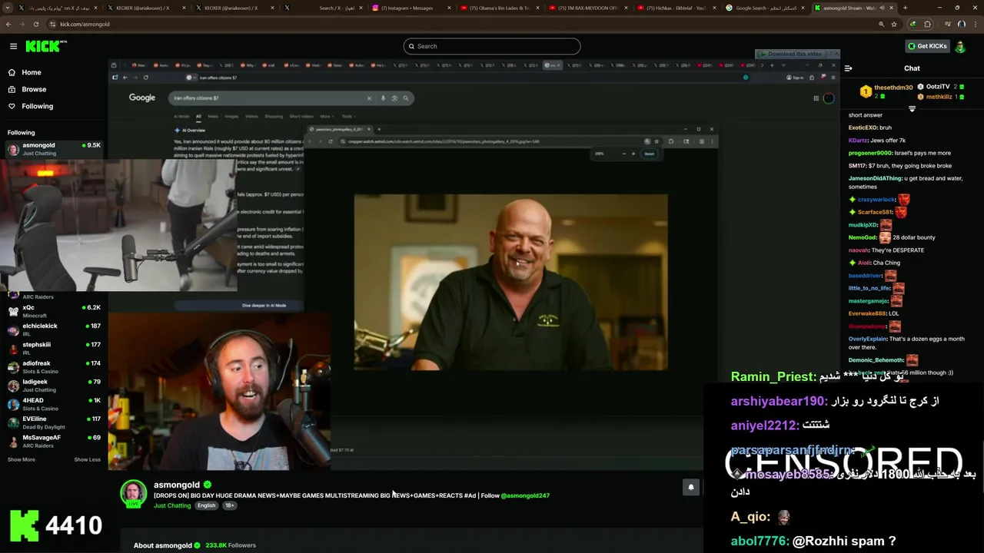Viewport: 984px width, 553px height.
Task: Click the Get KICKs button
Action: 927,46
